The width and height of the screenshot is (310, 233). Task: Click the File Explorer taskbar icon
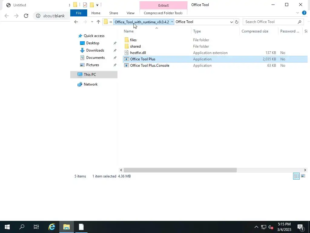pos(66,227)
